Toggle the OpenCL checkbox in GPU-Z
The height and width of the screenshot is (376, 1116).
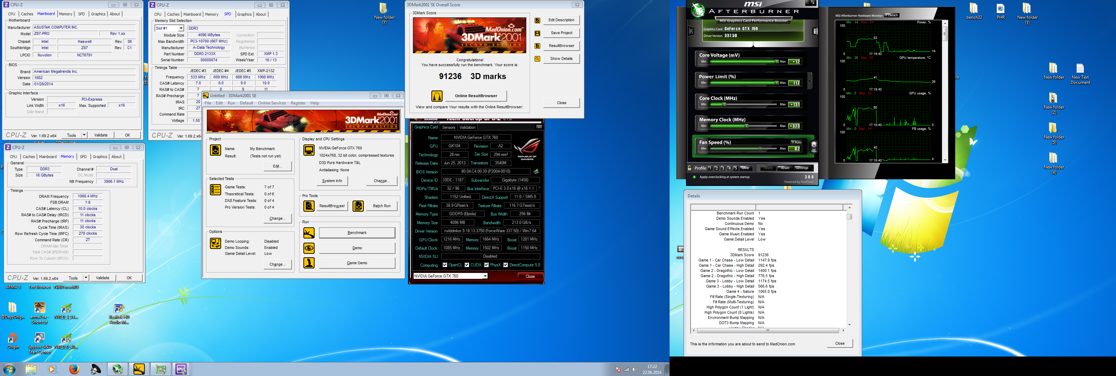445,265
